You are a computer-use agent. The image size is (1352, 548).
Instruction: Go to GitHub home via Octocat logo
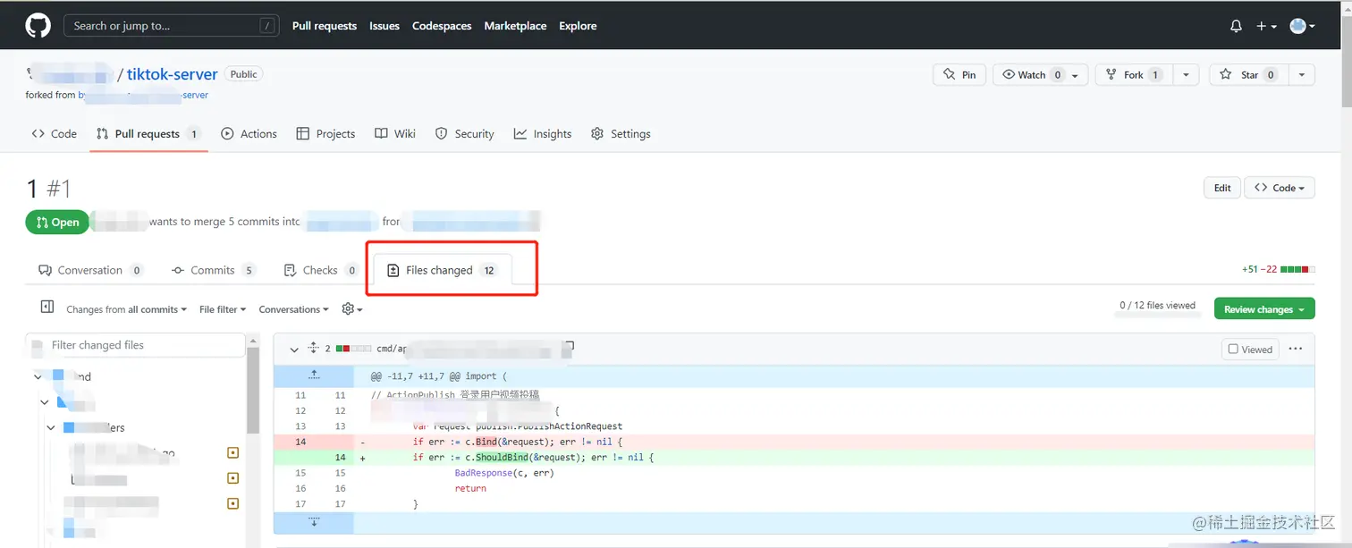point(38,26)
